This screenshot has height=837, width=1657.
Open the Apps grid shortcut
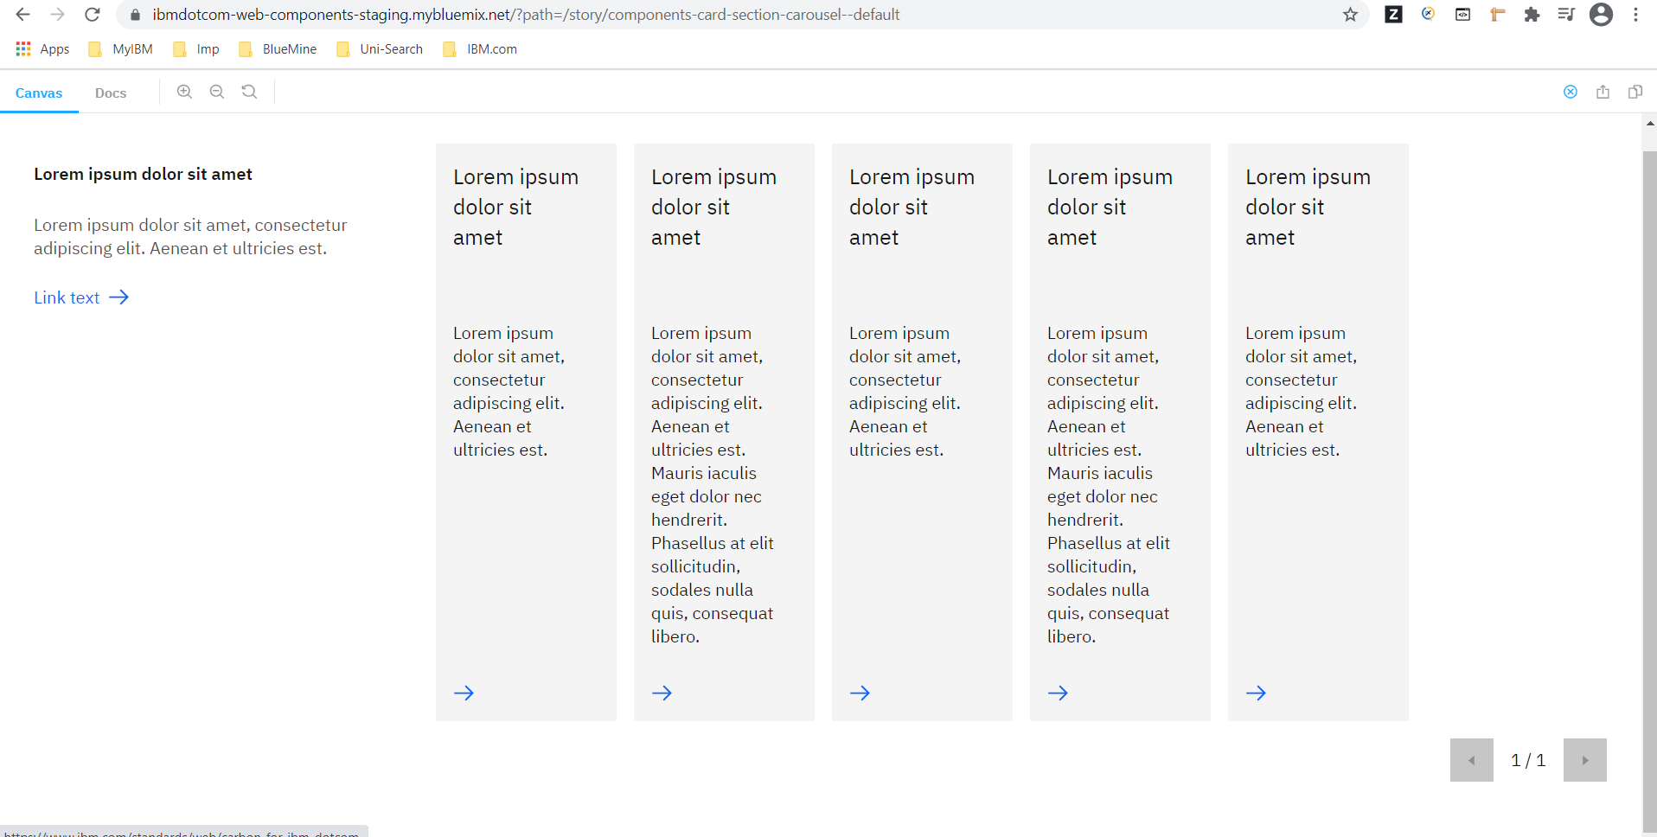(x=42, y=49)
